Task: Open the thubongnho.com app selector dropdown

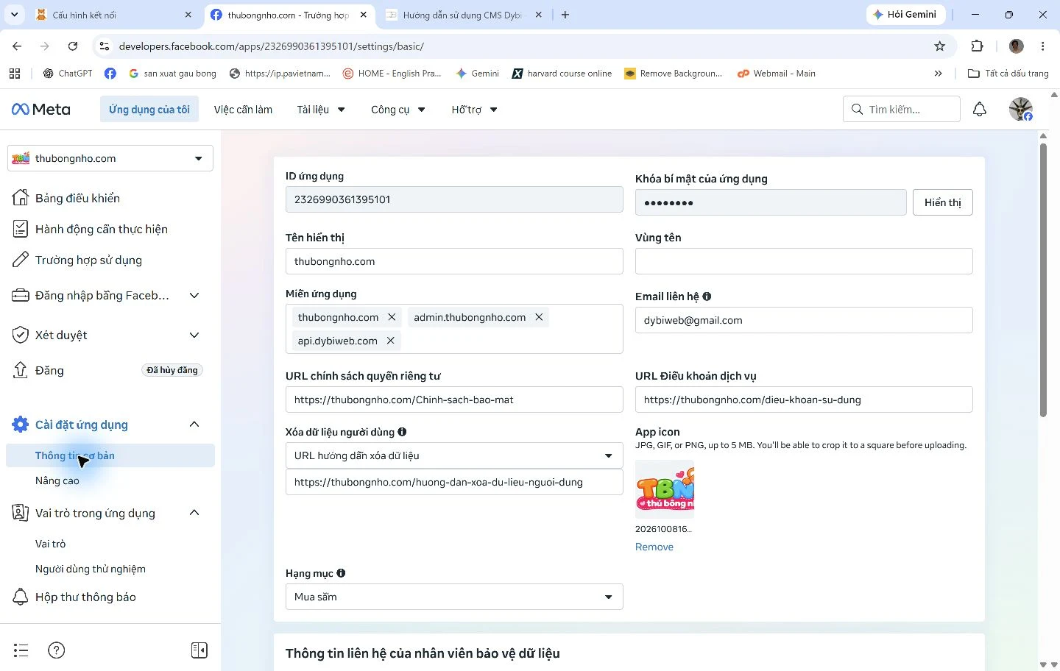Action: click(x=110, y=158)
